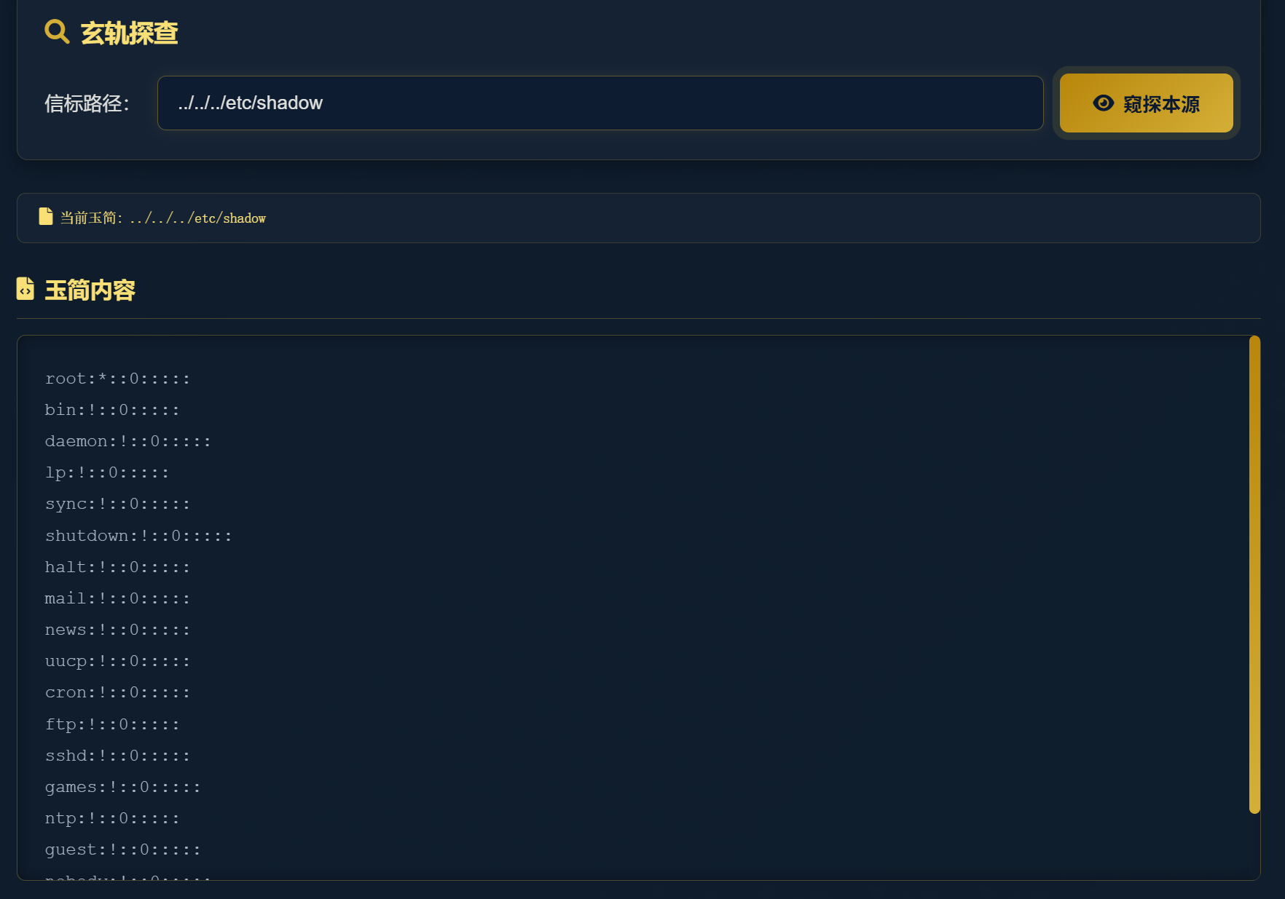This screenshot has height=899, width=1285.
Task: Click the daemon entry line
Action: tap(127, 441)
